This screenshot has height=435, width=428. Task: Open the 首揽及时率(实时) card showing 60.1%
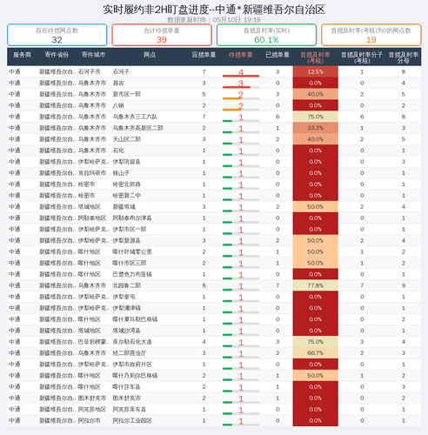pyautogui.click(x=266, y=35)
